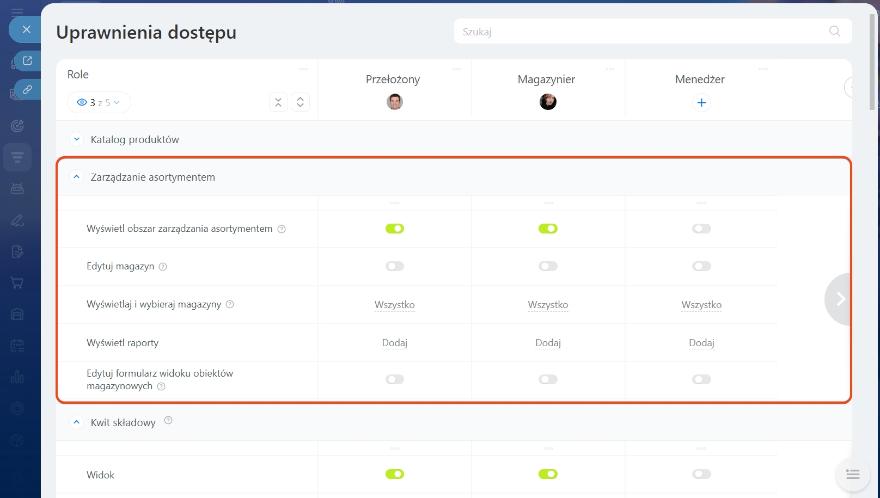Click the copy link icon

pyautogui.click(x=27, y=89)
